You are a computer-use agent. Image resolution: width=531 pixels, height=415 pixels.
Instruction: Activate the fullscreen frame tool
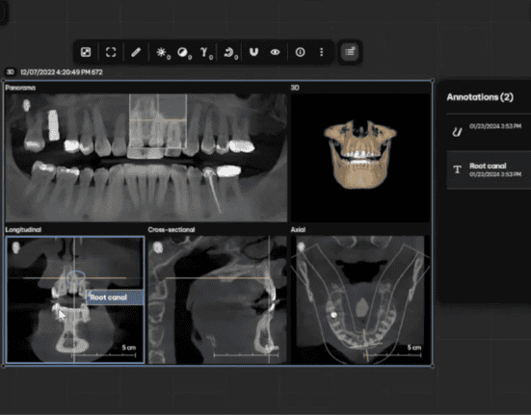[x=111, y=52]
